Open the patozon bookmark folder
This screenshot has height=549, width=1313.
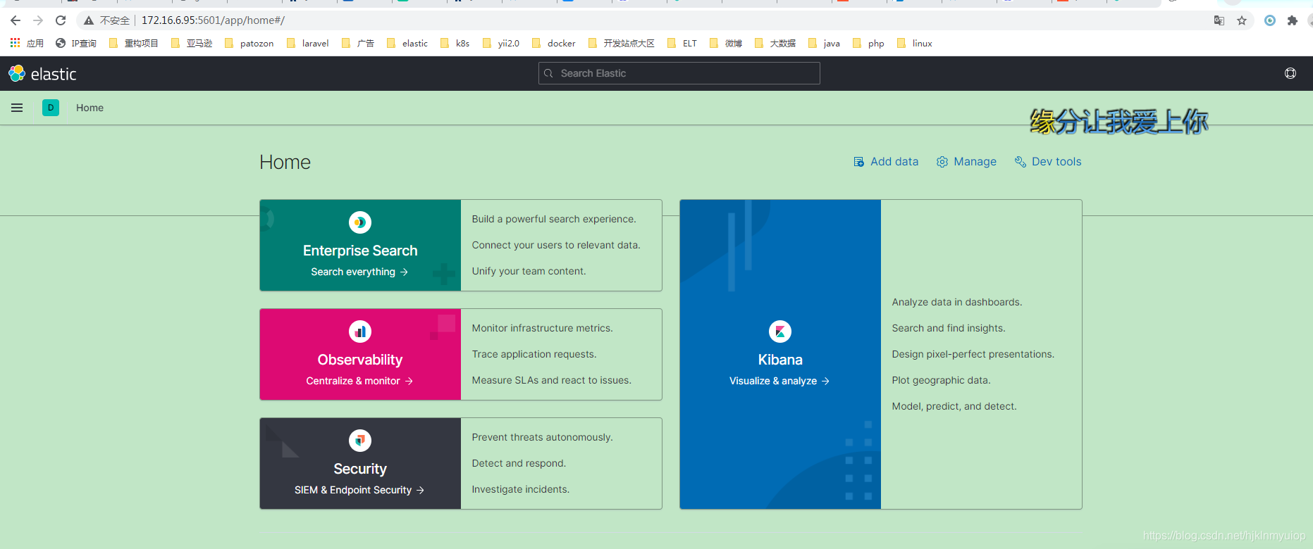click(249, 43)
